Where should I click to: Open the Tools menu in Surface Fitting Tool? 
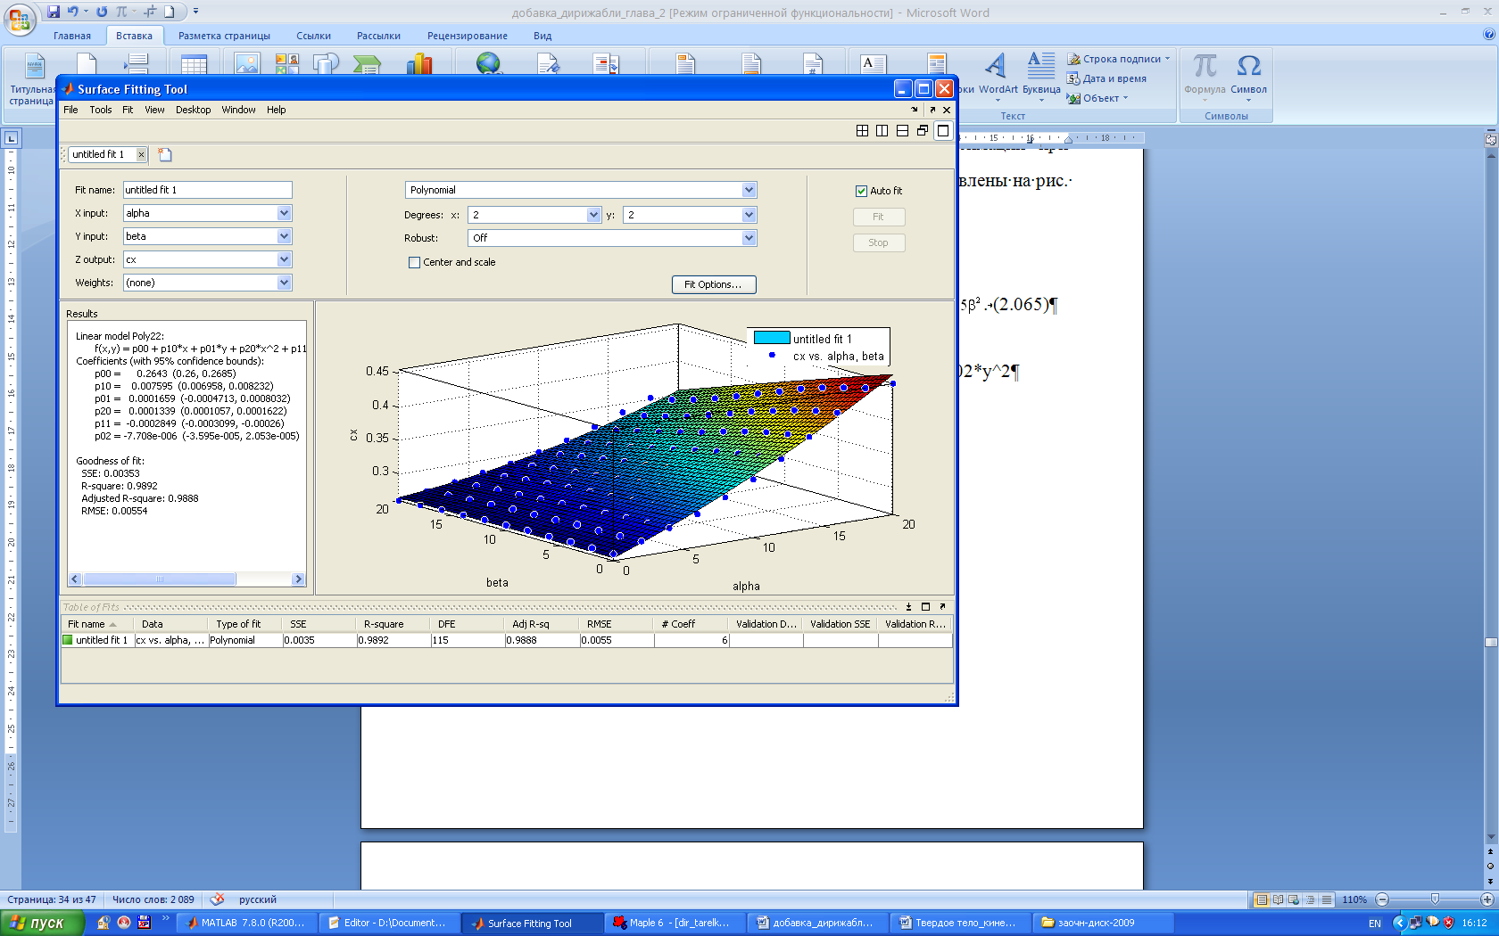[x=101, y=110]
